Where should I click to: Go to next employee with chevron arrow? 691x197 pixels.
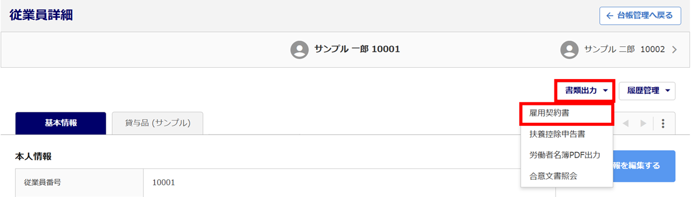pyautogui.click(x=674, y=50)
